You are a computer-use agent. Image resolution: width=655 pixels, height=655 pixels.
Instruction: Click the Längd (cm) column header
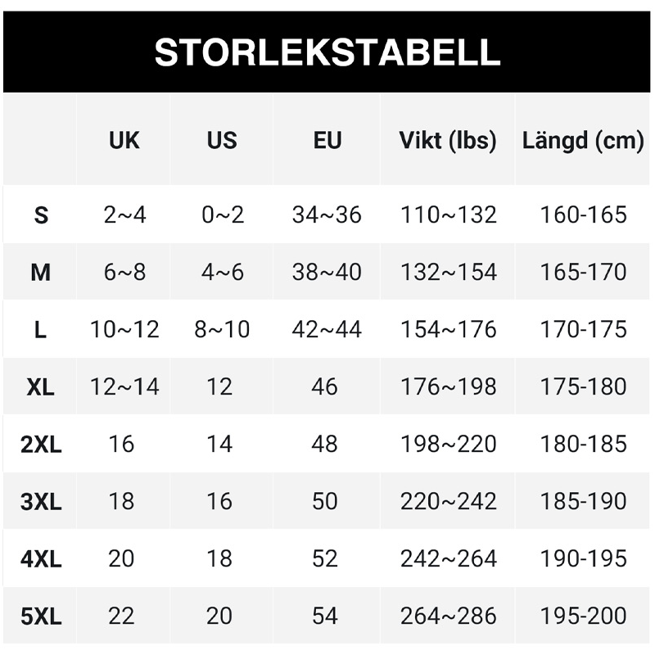tap(583, 140)
